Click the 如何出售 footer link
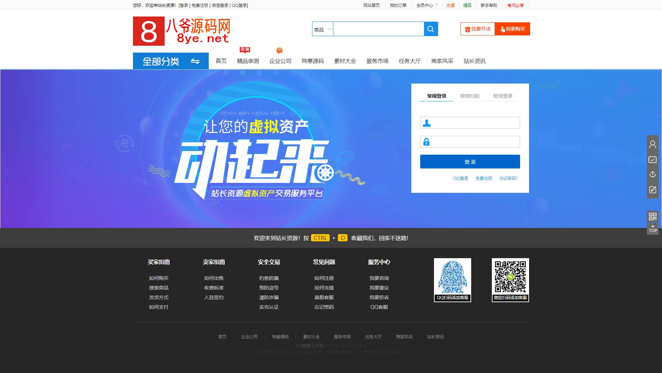662x373 pixels. coord(214,278)
